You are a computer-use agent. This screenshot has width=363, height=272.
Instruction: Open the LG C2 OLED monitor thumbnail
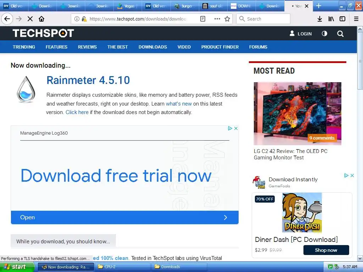pyautogui.click(x=297, y=114)
